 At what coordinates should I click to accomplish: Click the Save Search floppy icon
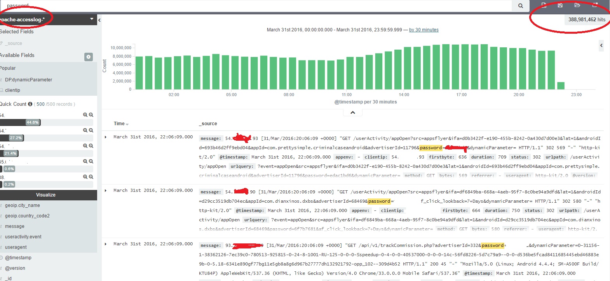click(x=560, y=5)
